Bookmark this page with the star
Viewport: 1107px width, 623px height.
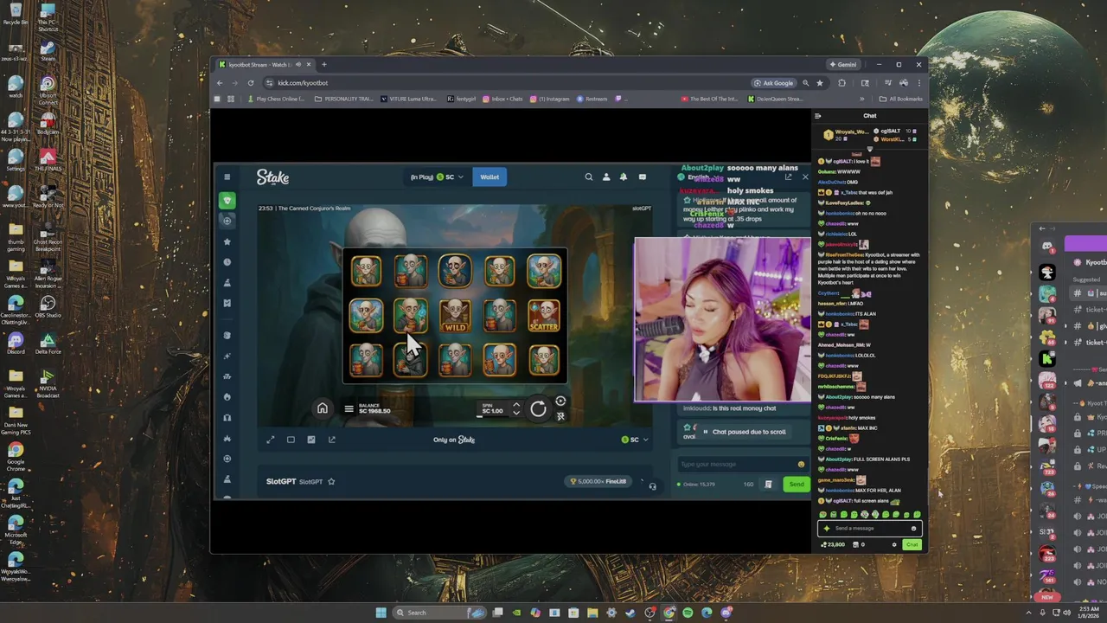coord(820,83)
